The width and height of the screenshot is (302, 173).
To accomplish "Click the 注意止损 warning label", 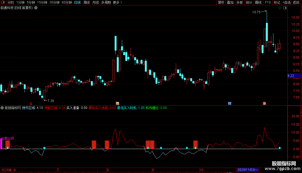I will coord(7,138).
